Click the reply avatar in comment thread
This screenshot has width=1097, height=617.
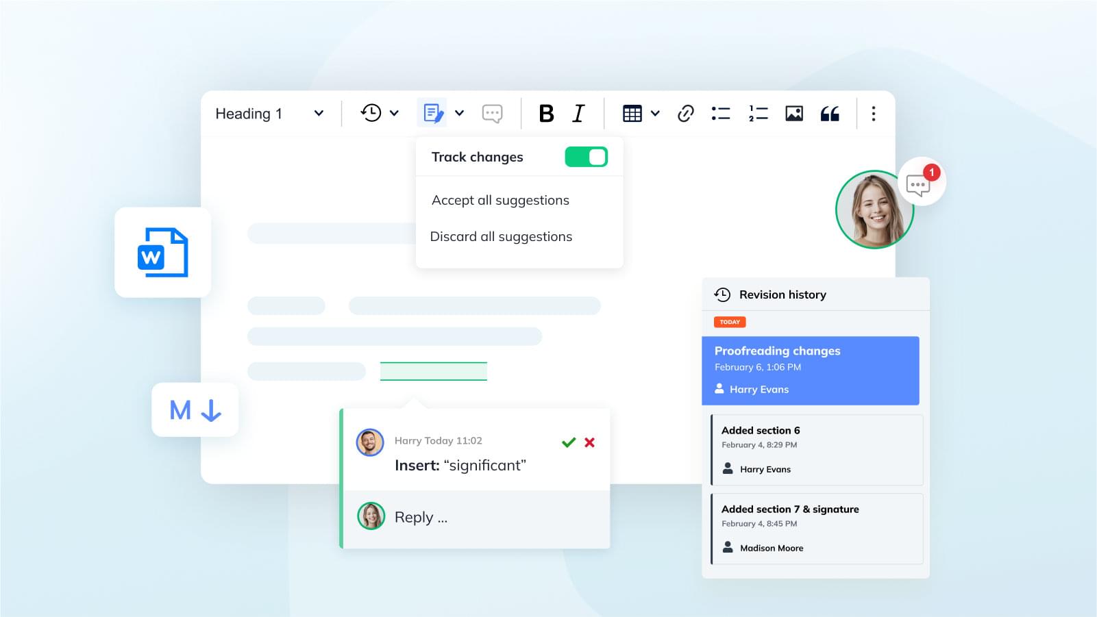(371, 516)
